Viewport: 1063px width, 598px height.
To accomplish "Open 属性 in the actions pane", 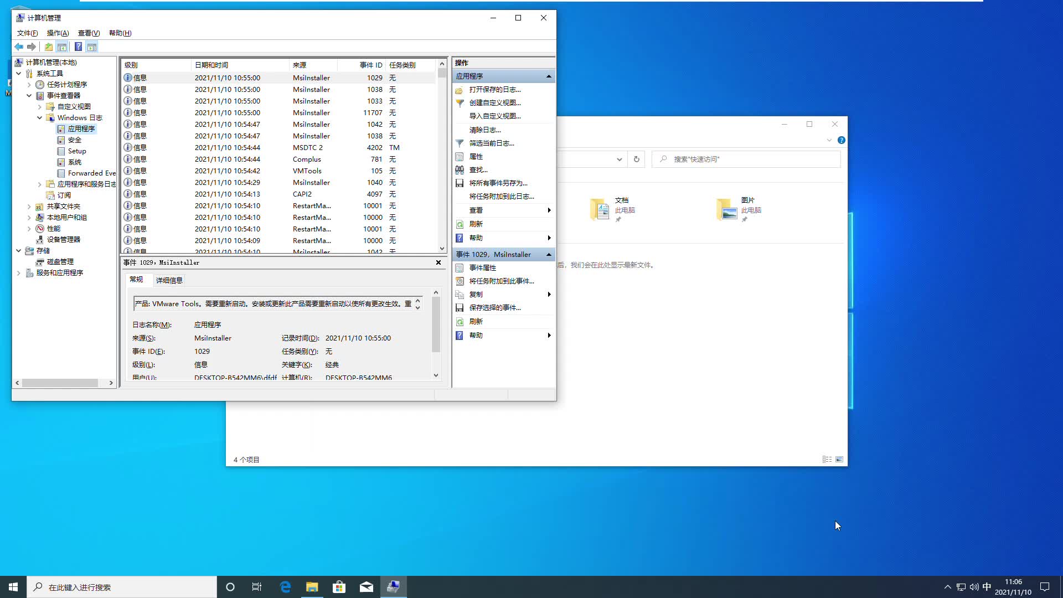I will (x=476, y=157).
